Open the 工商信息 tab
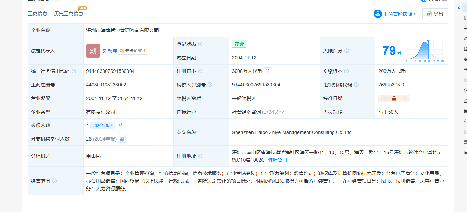 click(x=37, y=13)
